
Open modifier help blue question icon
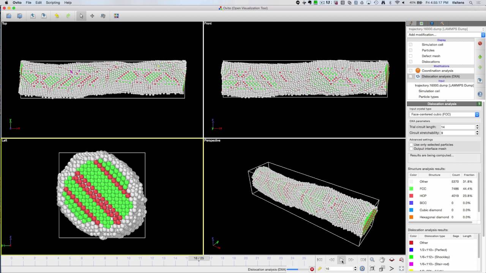pos(480,94)
